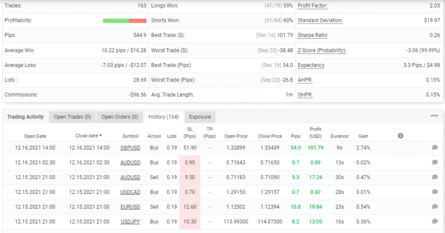Select the History (164) tab
Viewport: 445px width, 233px height.
click(164, 117)
